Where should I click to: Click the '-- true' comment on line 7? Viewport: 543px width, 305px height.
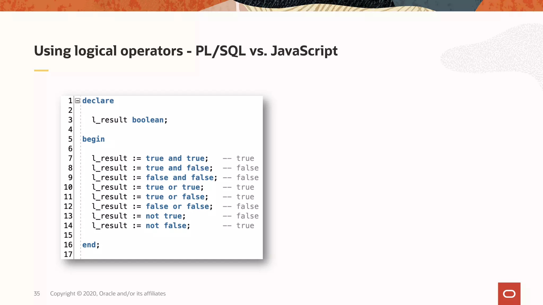[x=238, y=158]
